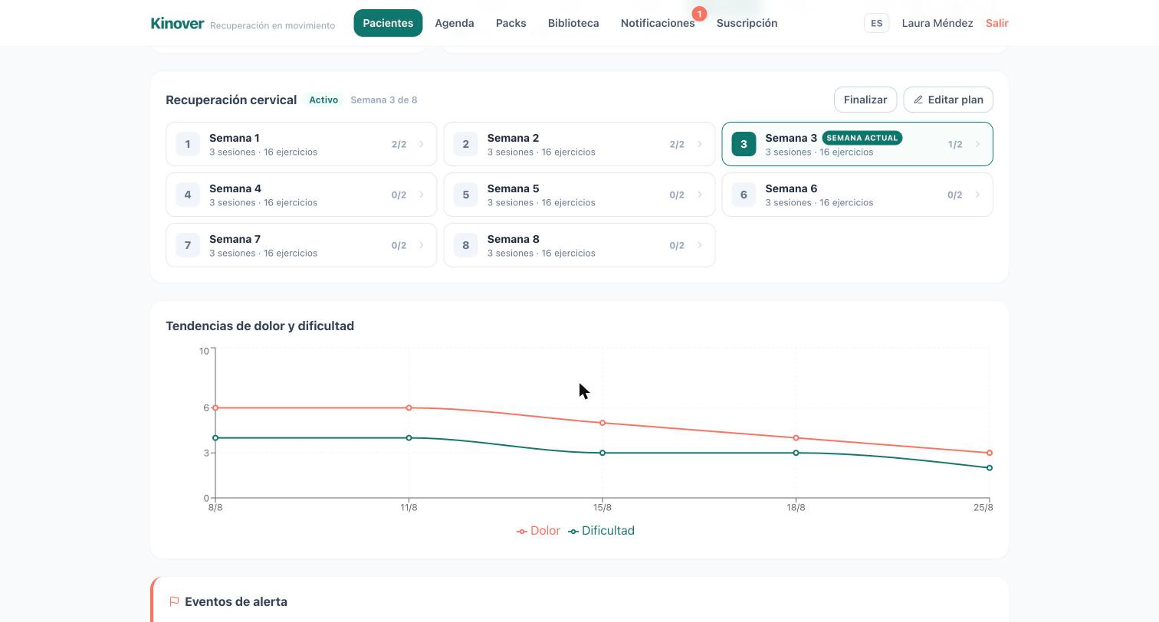Expand Semana 7 with its chevron
This screenshot has width=1159, height=622.
click(x=422, y=245)
